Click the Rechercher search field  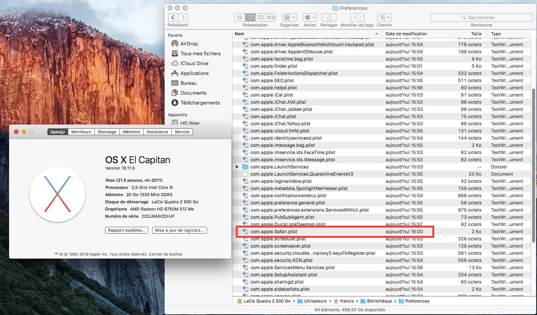pos(481,17)
